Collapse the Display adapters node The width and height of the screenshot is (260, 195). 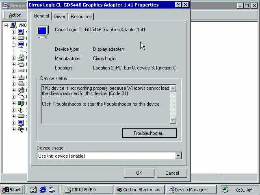tap(13, 45)
